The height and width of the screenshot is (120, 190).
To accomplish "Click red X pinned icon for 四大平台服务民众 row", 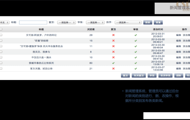I will point(113,46).
